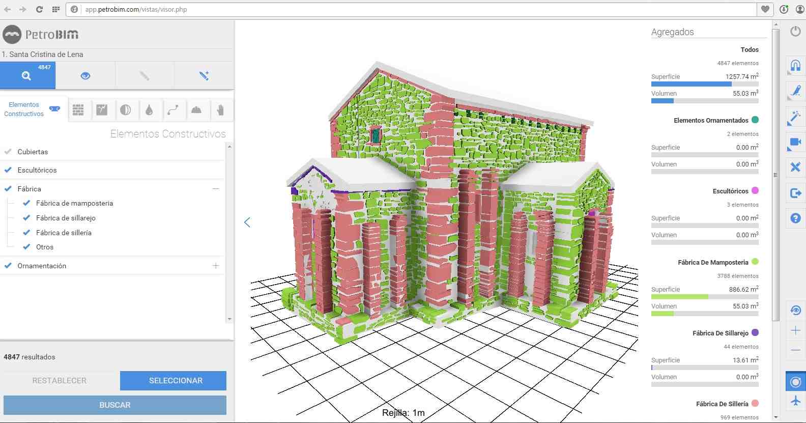Select the water drop category tab

[149, 110]
